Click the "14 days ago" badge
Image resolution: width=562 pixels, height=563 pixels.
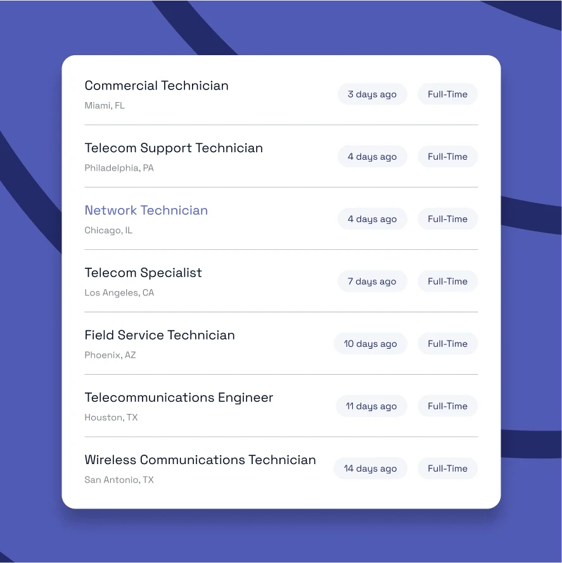click(x=371, y=468)
